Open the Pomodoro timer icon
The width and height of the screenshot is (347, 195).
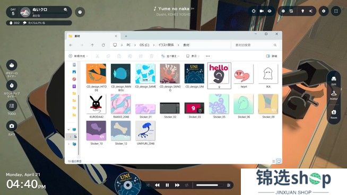tap(12, 65)
